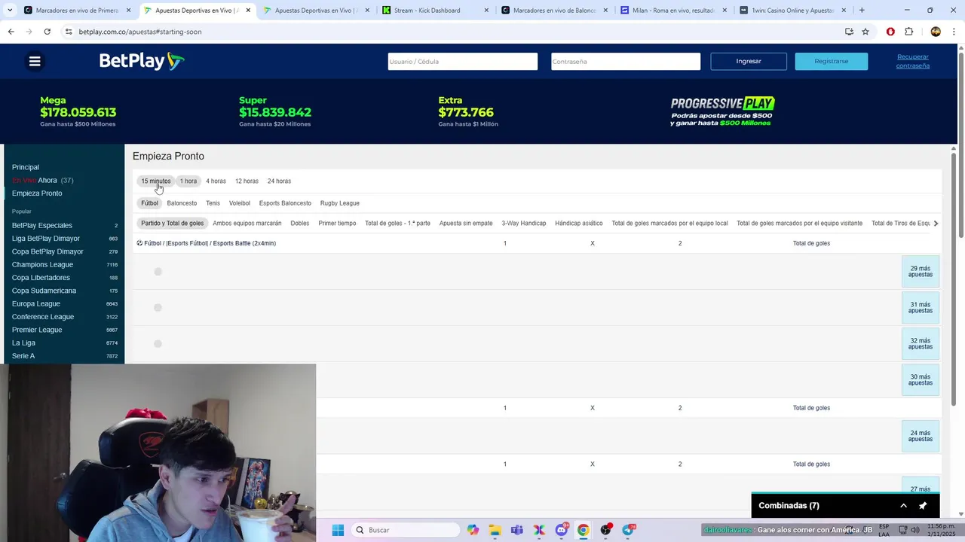Click the BetPlay logo
This screenshot has width=965, height=542.
(x=142, y=61)
